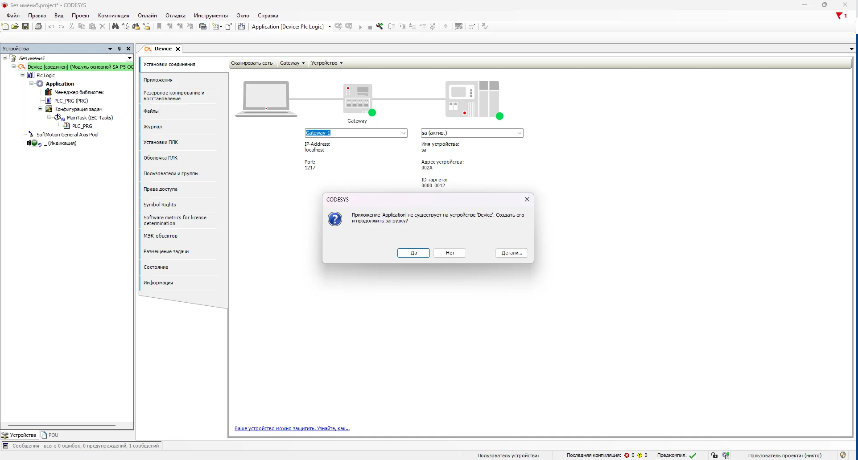The width and height of the screenshot is (858, 460).
Task: Switch to the POU panel tab
Action: point(50,435)
